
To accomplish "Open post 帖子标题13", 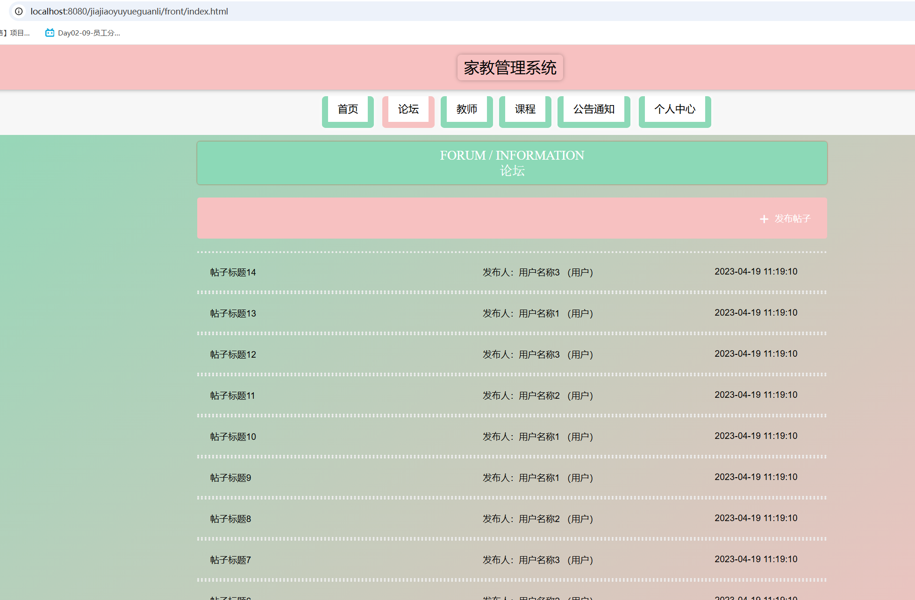I will pos(233,313).
